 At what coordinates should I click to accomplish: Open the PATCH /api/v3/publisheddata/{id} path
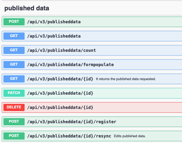[60, 93]
